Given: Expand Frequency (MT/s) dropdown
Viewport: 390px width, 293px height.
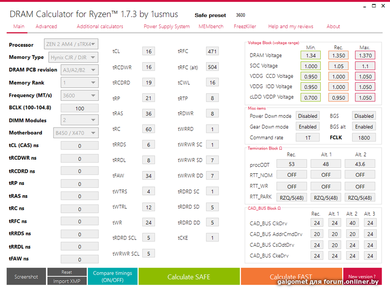Looking at the screenshot, I should click(x=79, y=95).
